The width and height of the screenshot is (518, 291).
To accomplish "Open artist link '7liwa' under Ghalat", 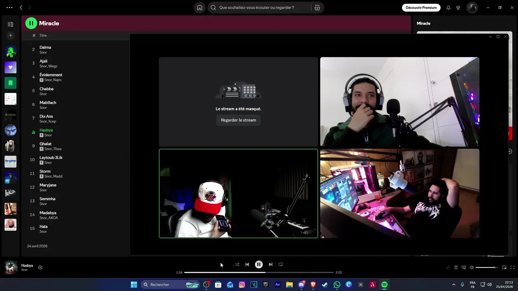I will 57,149.
